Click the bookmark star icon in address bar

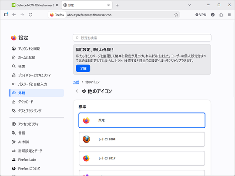[176, 15]
